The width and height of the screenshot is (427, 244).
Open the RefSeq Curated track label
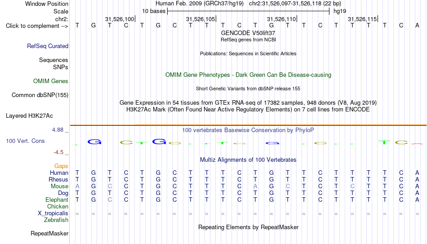pos(47,46)
